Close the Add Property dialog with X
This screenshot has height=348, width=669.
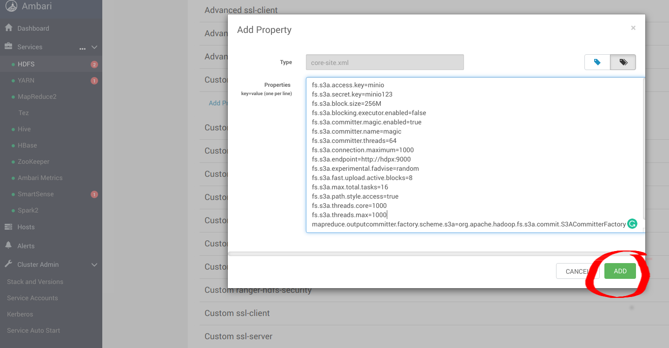[633, 28]
